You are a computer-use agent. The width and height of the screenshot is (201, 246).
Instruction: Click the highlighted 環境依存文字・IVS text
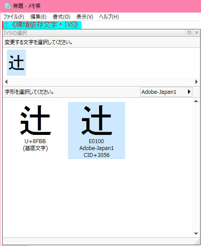point(45,25)
